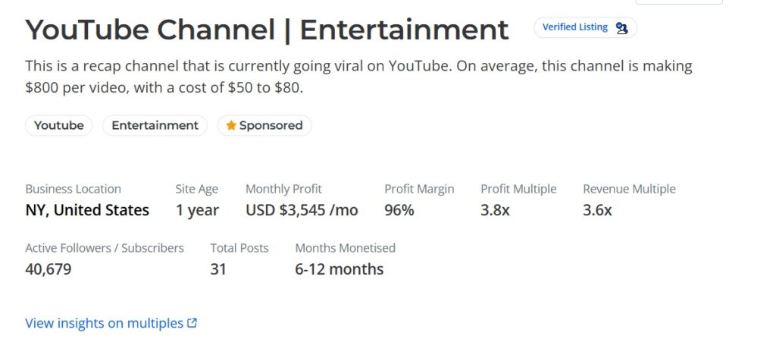The width and height of the screenshot is (776, 358).
Task: Open the Verified Listing badge
Action: coord(575,27)
